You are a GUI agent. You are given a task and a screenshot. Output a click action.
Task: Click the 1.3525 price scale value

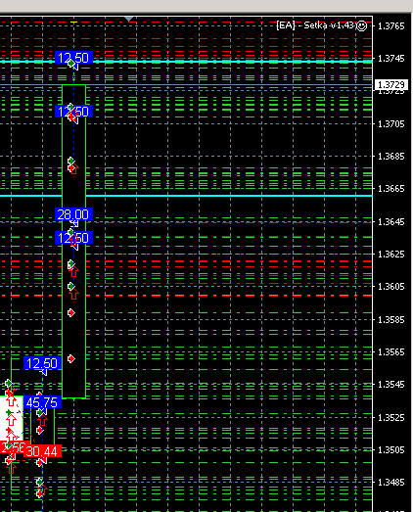[x=391, y=418]
